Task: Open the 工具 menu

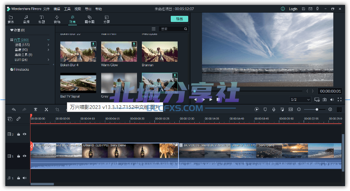Action: pos(67,9)
